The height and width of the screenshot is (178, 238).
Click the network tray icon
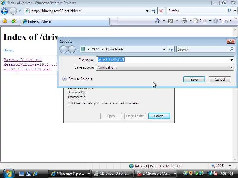click(210, 173)
